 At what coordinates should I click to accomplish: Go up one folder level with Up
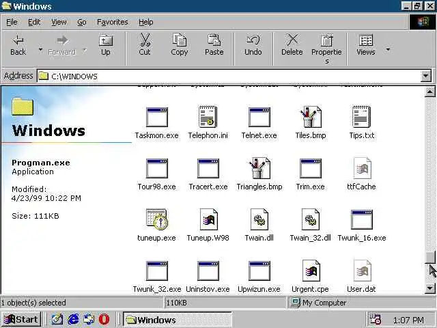coord(106,46)
